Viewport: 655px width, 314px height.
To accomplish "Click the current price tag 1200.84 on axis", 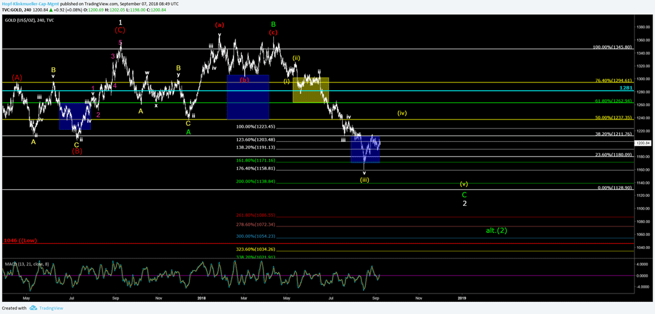I will 643,143.
